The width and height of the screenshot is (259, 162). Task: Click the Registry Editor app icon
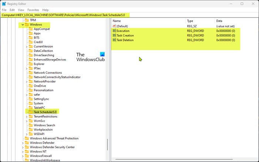pos(4,4)
